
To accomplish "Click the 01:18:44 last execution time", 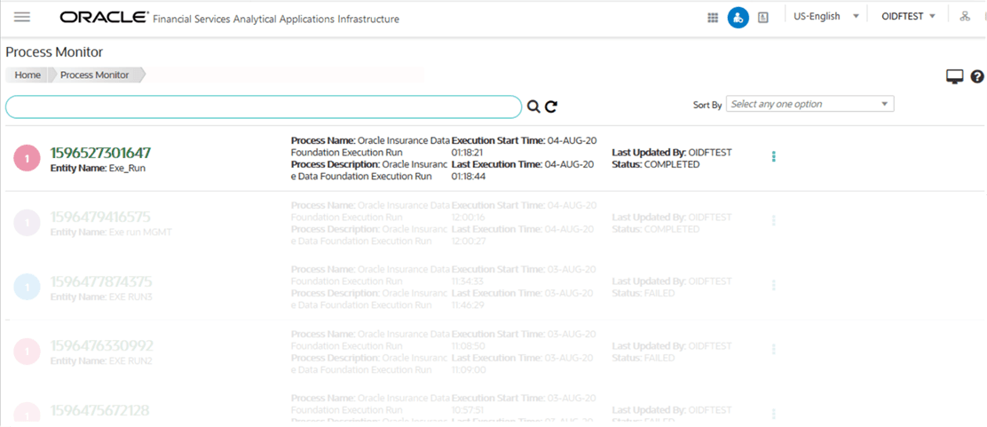I will (x=467, y=177).
